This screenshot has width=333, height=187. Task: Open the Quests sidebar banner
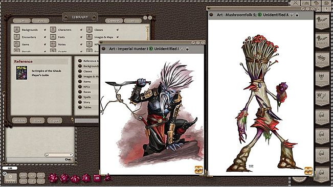(322, 60)
